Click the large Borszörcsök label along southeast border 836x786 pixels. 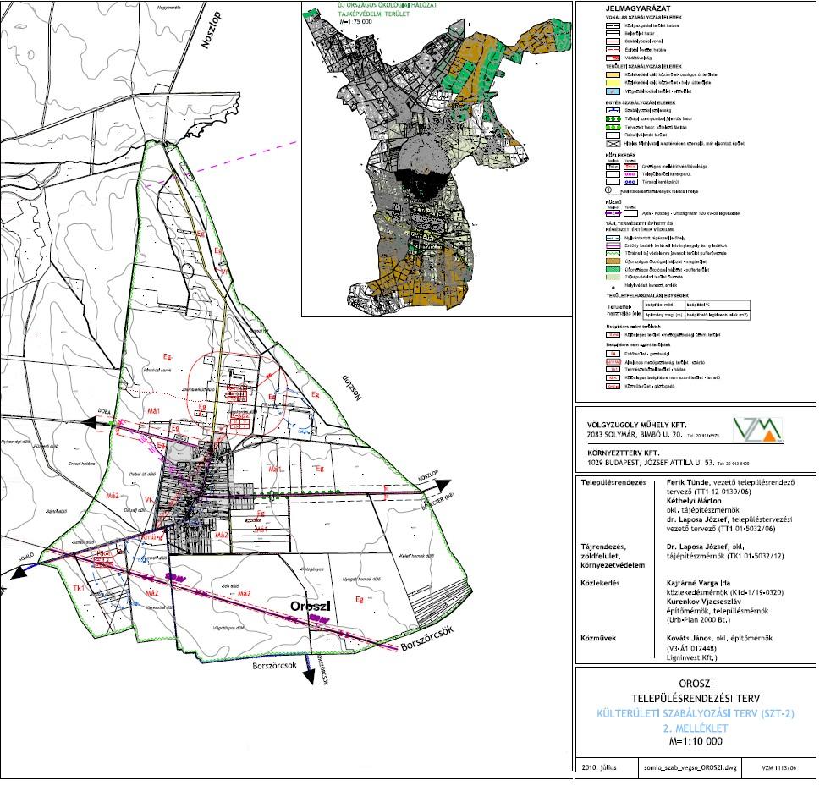point(427,638)
